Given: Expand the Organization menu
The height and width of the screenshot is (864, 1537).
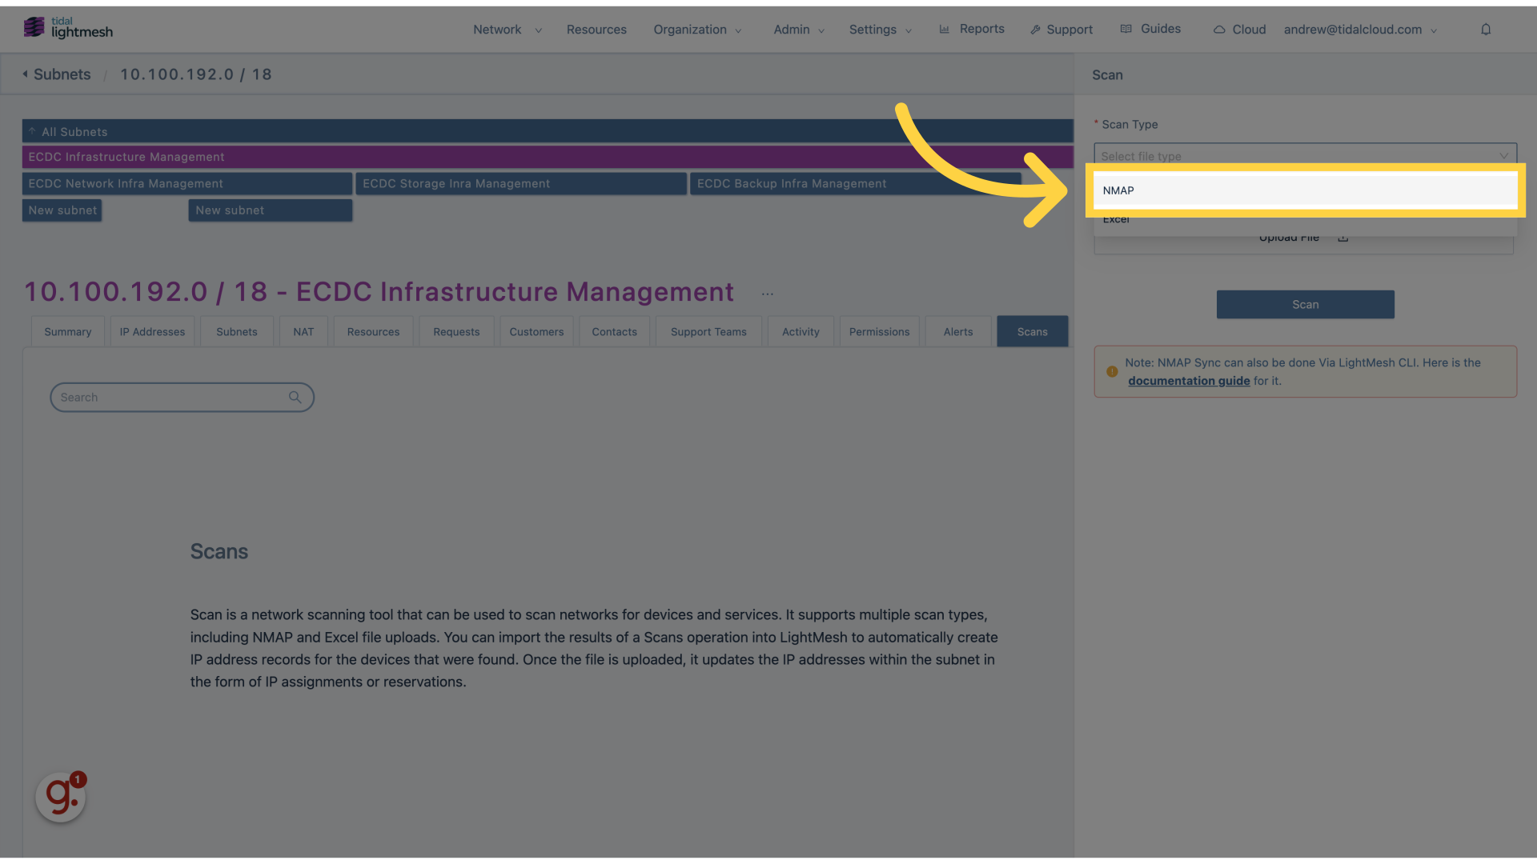Looking at the screenshot, I should (x=697, y=30).
